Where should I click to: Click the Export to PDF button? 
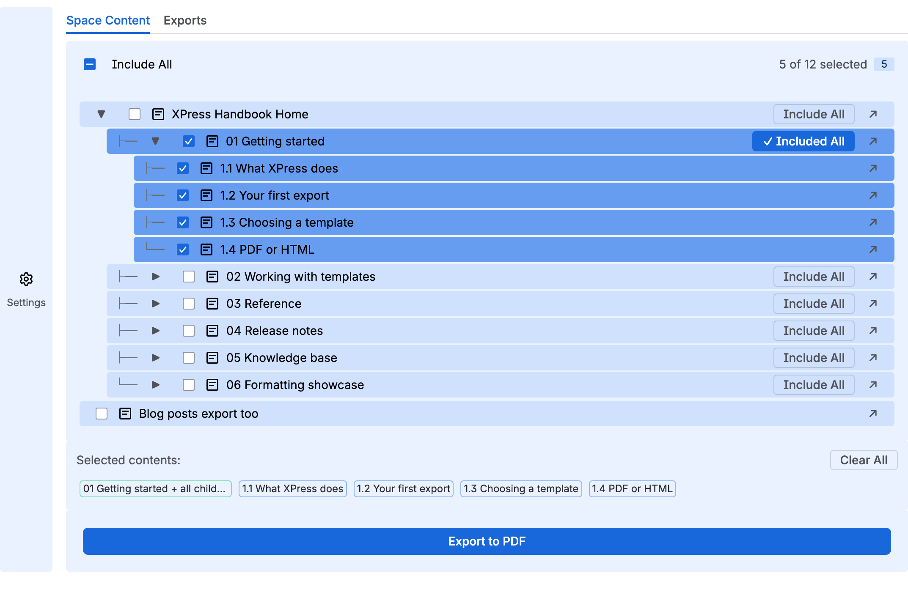[x=487, y=541]
